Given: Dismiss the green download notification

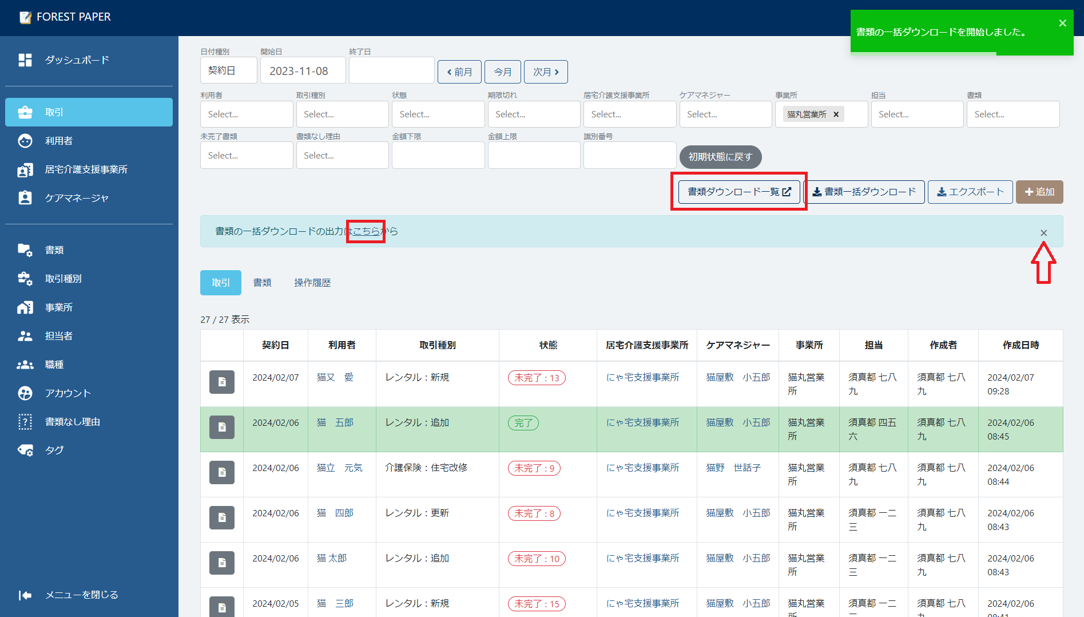Looking at the screenshot, I should [1062, 23].
